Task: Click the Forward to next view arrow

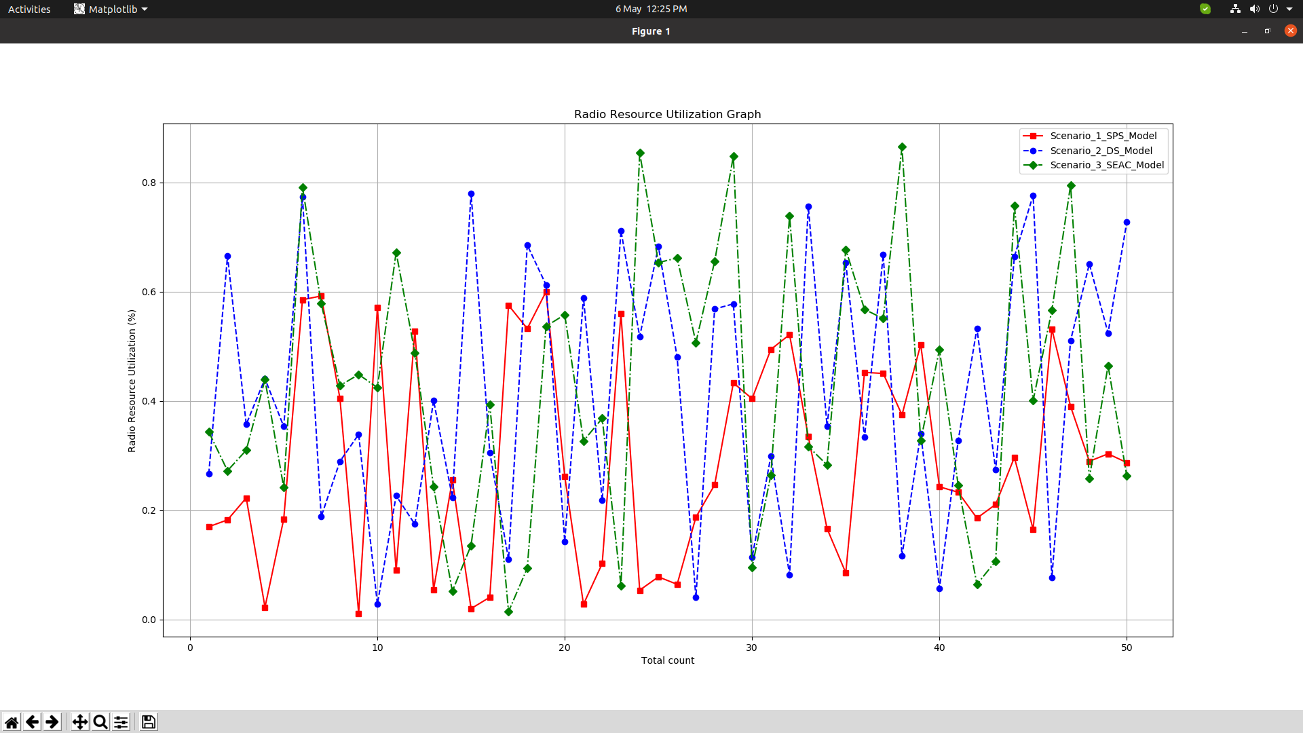Action: click(x=52, y=722)
